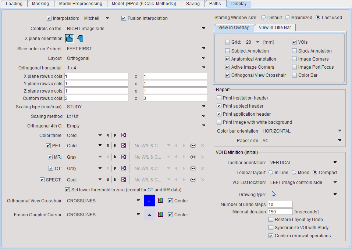Image resolution: width=352 pixels, height=249 pixels.
Task: Enable Restore Layout by Undo checkbox
Action: point(271,220)
